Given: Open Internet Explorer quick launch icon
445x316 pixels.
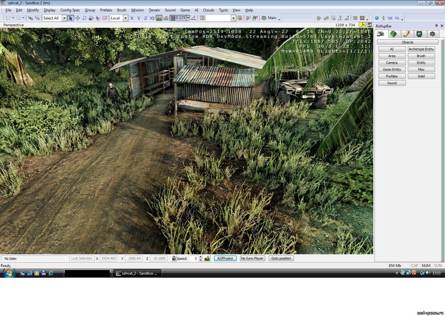Looking at the screenshot, I should (x=51, y=273).
